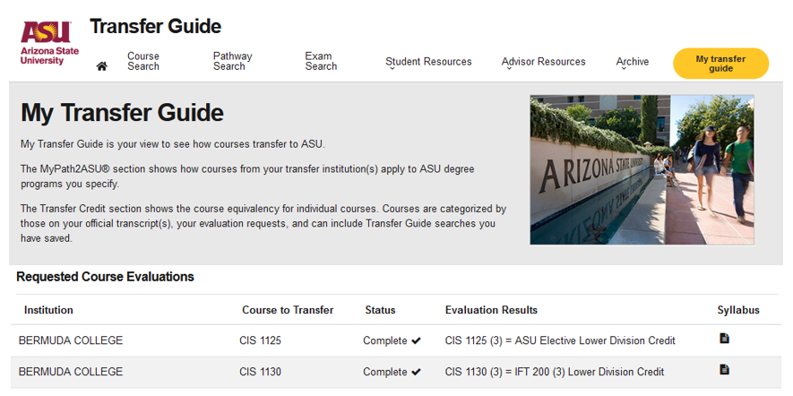Click the Complete checkmark for CIS 1125
Viewport: 793px width, 396px height.
click(x=417, y=340)
